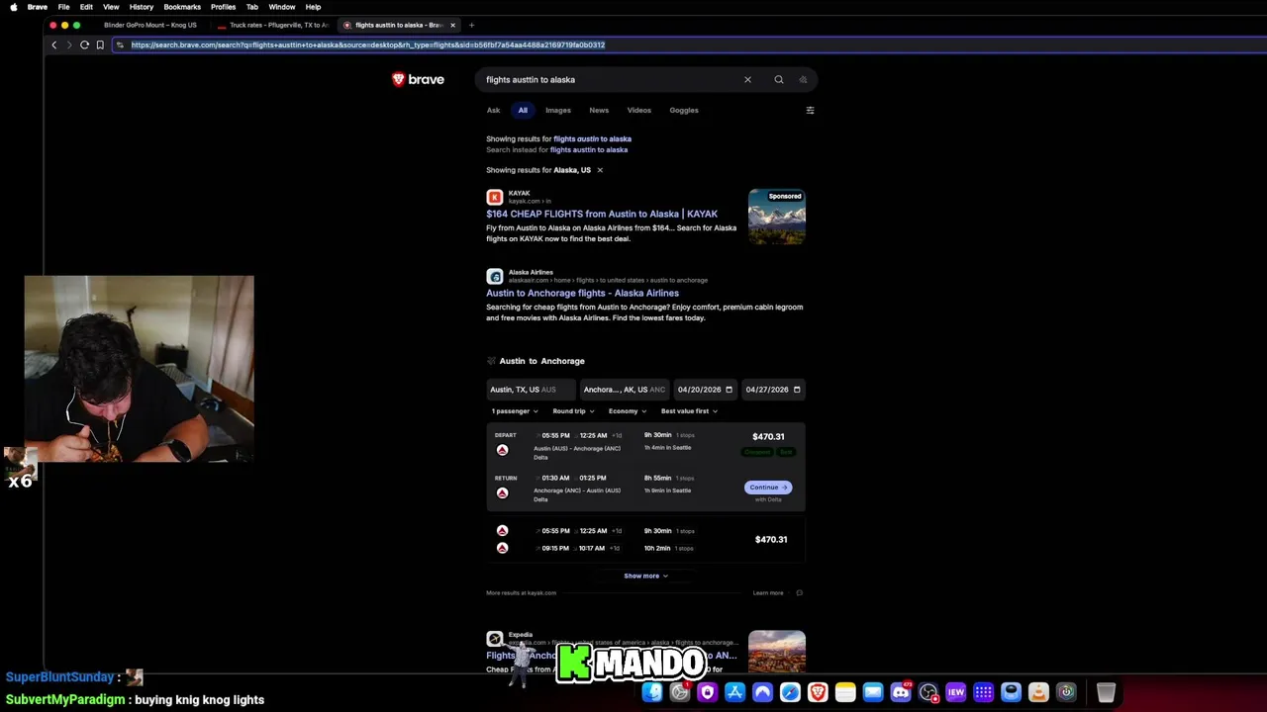This screenshot has height=712, width=1267.
Task: Click the KAYAK site favicon
Action: [x=495, y=197]
